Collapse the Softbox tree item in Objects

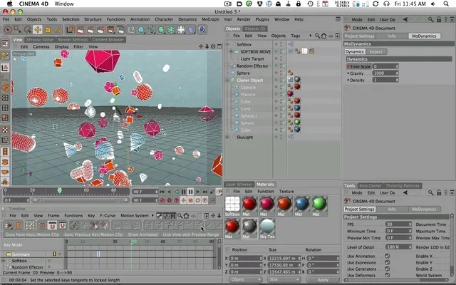click(x=228, y=44)
